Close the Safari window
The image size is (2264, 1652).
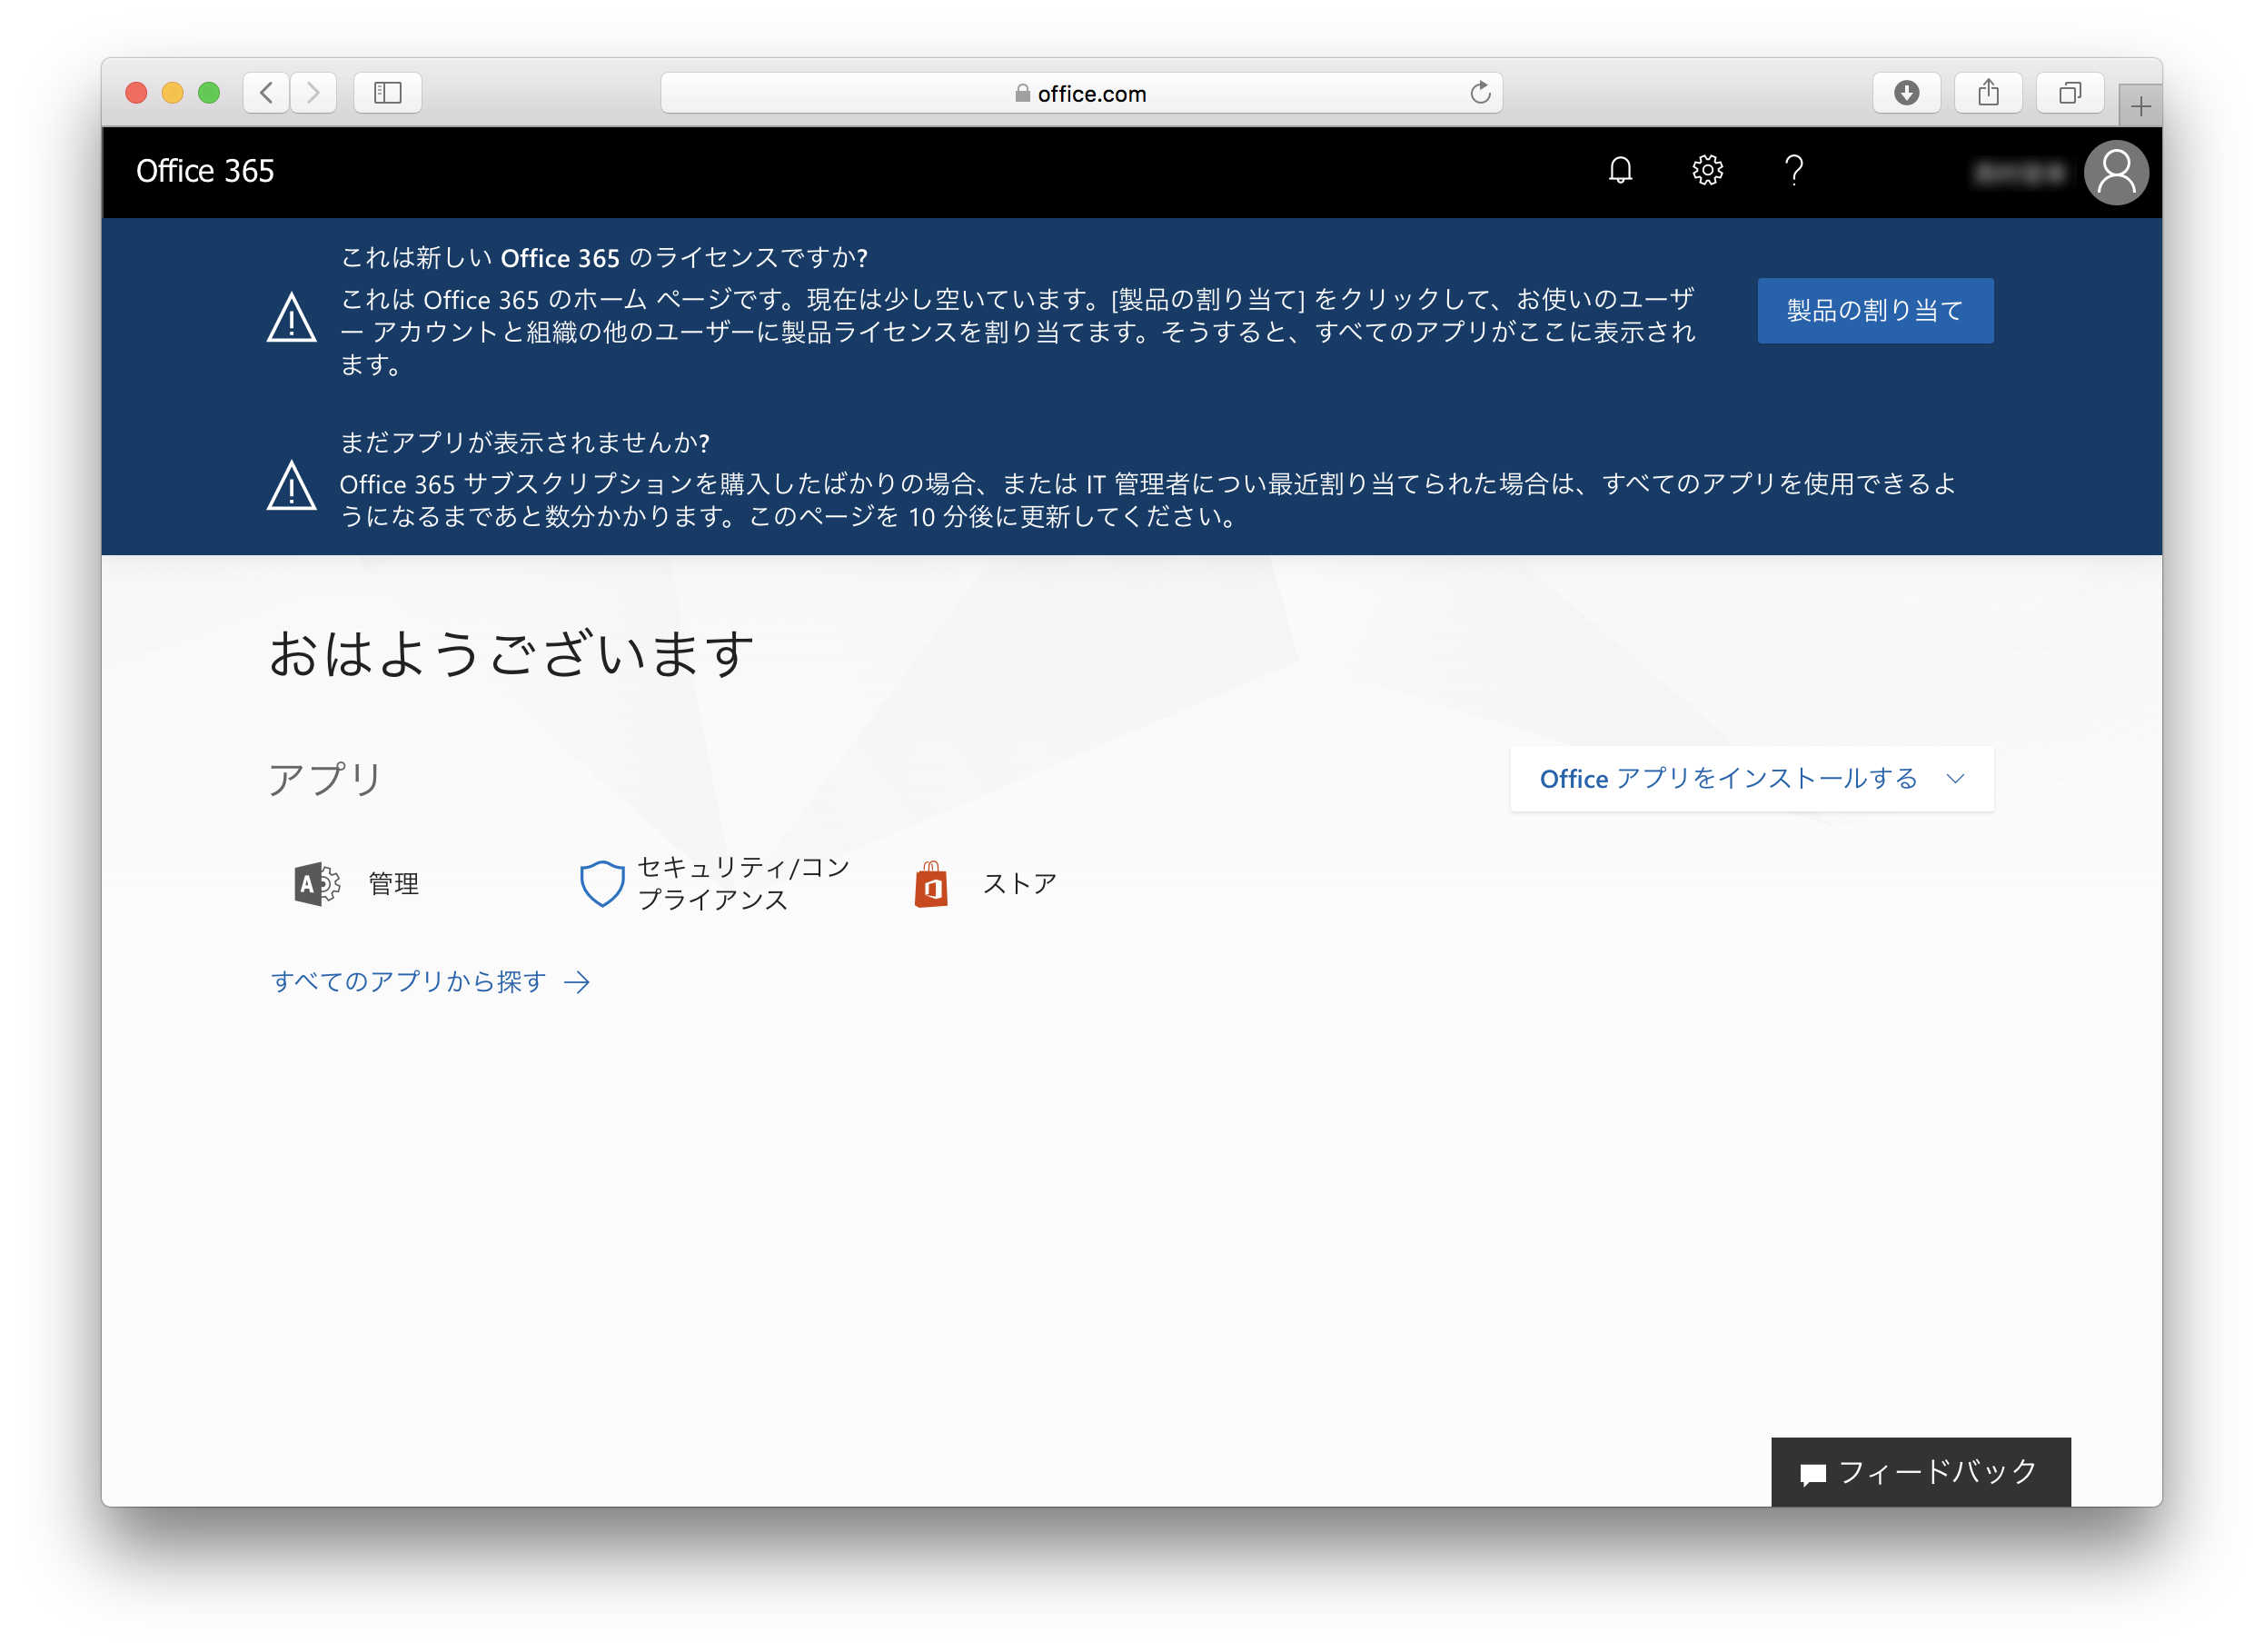(137, 93)
